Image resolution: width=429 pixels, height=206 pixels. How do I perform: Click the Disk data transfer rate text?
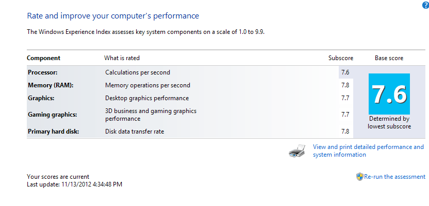click(x=135, y=132)
